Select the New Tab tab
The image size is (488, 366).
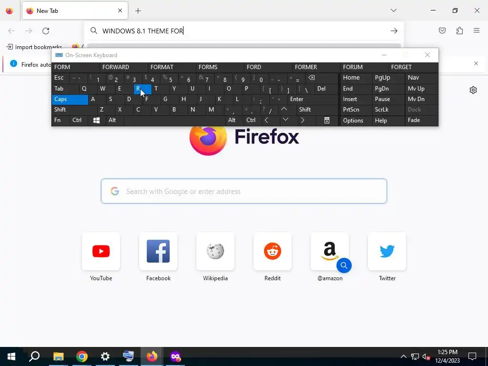(x=75, y=10)
